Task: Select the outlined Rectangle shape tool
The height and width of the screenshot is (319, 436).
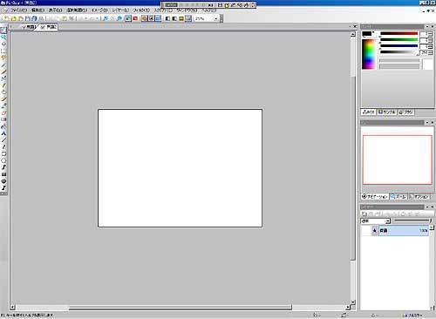Action: pyautogui.click(x=3, y=154)
